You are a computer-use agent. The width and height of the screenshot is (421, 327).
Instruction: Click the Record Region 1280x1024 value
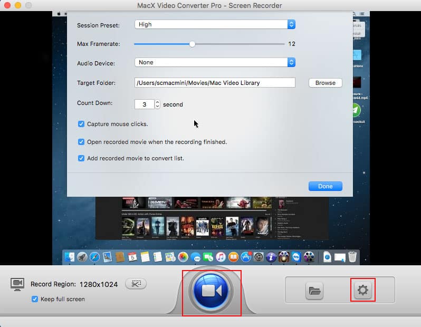click(x=99, y=285)
